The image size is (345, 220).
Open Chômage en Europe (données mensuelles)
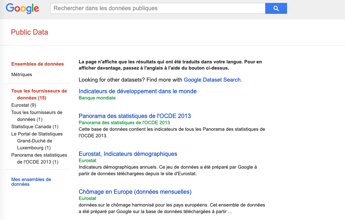135,192
